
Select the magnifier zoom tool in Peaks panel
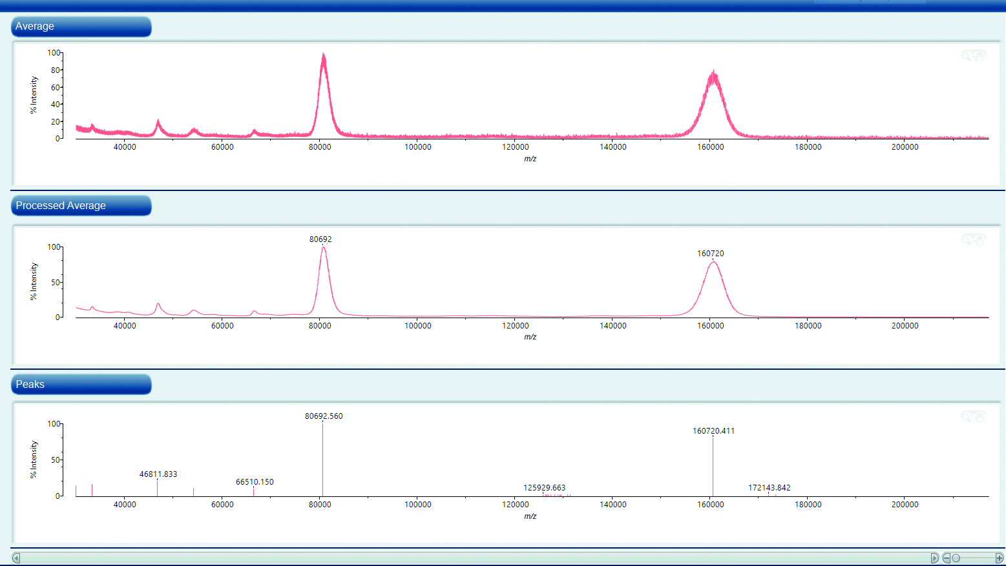pos(966,416)
